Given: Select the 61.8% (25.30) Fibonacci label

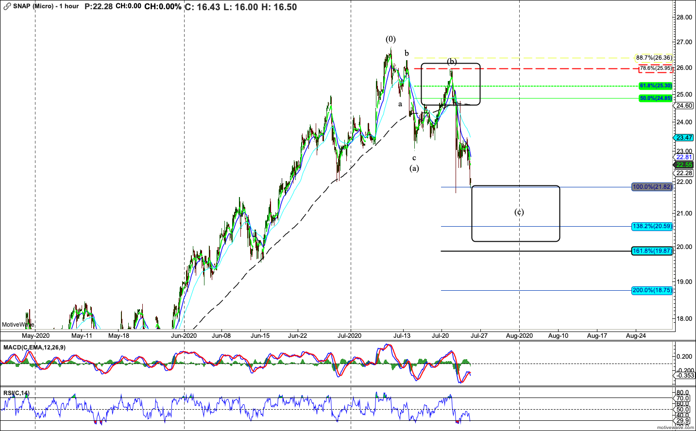Looking at the screenshot, I should [655, 86].
